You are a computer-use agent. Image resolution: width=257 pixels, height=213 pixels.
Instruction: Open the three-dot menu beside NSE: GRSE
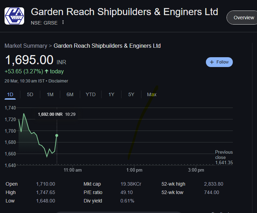[x=63, y=22]
